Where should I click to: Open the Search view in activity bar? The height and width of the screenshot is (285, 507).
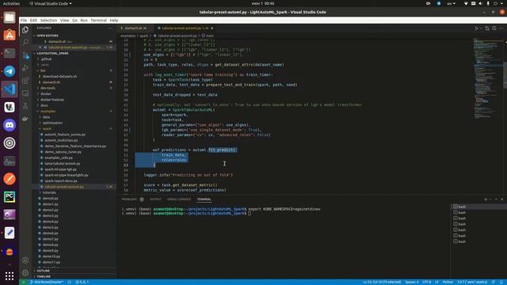pyautogui.click(x=25, y=42)
